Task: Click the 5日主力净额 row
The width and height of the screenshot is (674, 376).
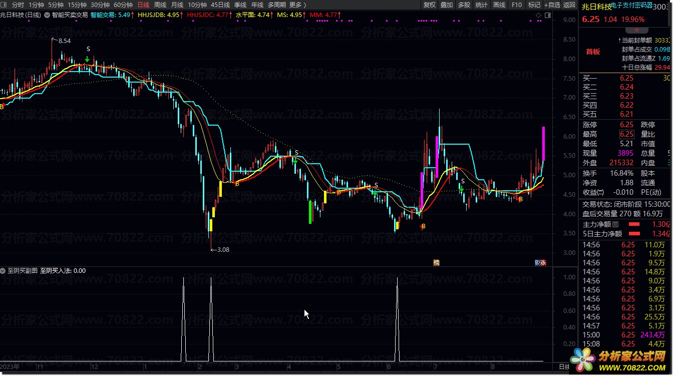Action: coord(625,234)
